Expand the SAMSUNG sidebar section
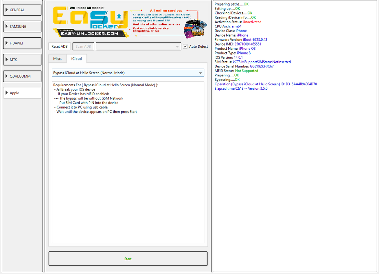379x274 pixels. (x=22, y=27)
